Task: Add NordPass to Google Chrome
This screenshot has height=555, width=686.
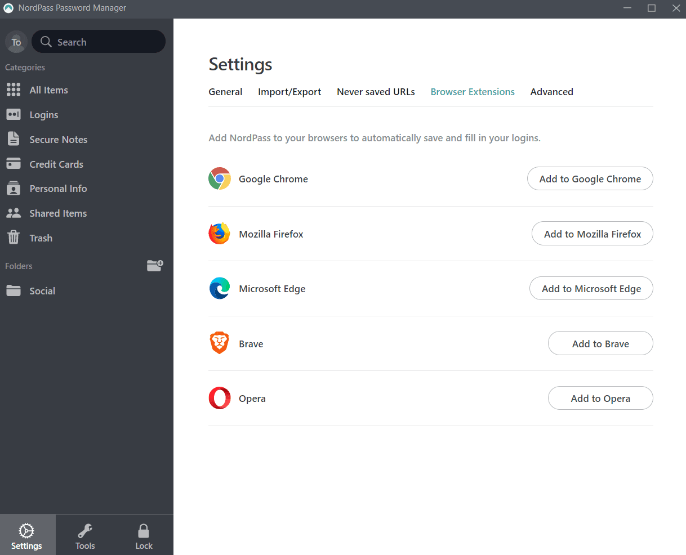Action: pos(590,178)
